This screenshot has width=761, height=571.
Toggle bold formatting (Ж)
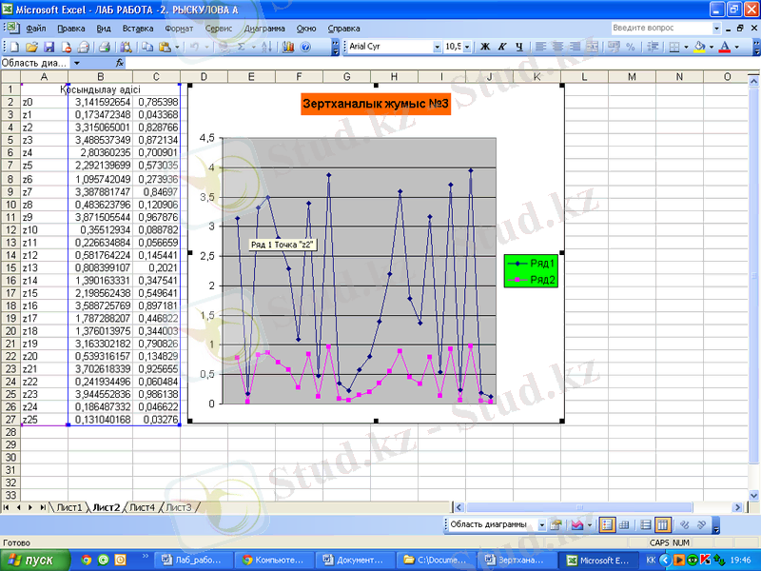tap(484, 46)
